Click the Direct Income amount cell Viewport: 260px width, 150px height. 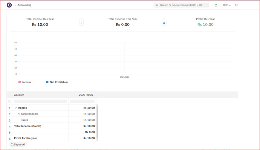[x=82, y=114]
